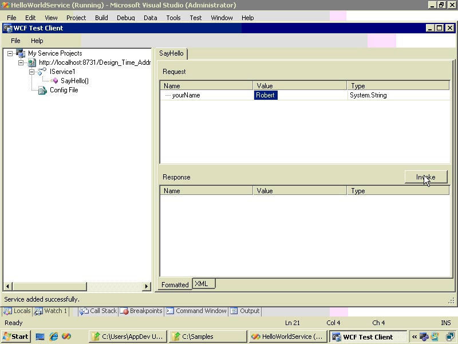The width and height of the screenshot is (458, 344).
Task: Click WCF Test Client taskbar button
Action: [x=368, y=337]
